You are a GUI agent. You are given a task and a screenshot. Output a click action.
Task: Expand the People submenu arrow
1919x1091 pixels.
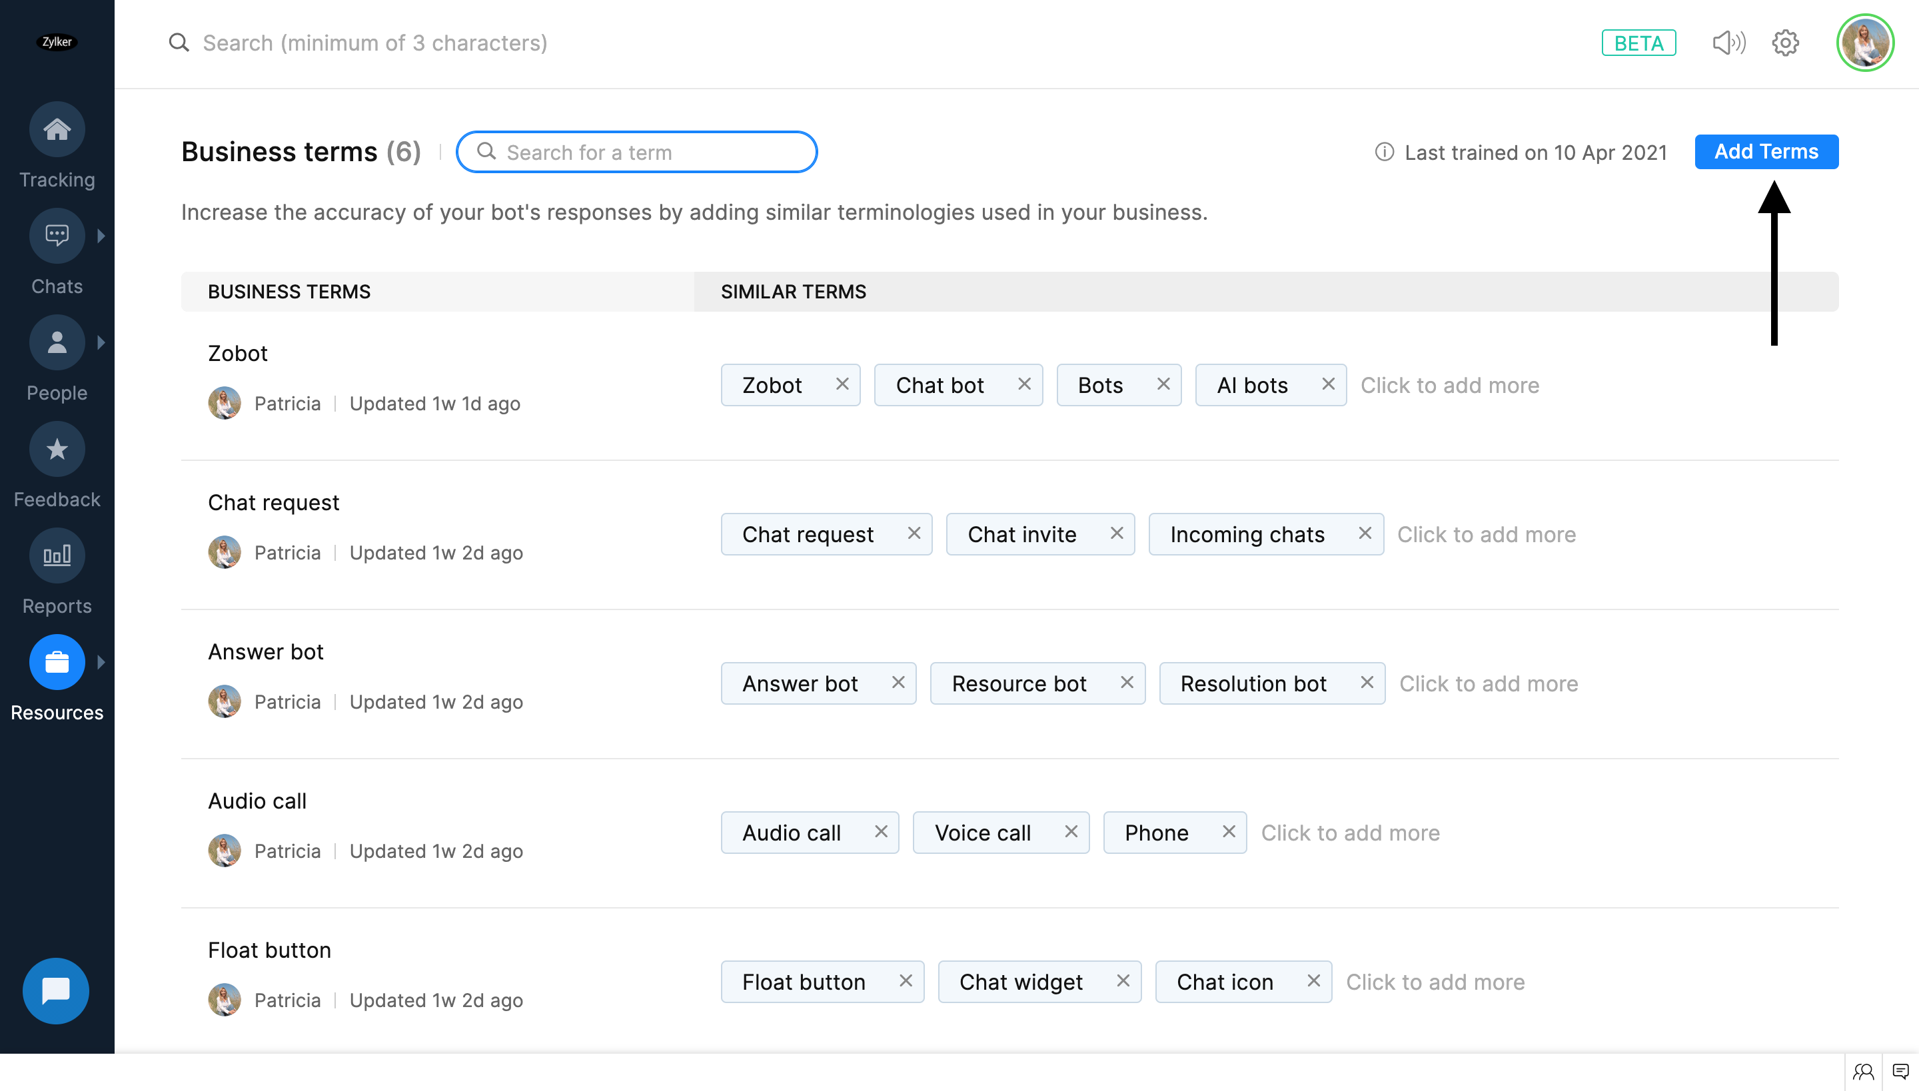101,343
